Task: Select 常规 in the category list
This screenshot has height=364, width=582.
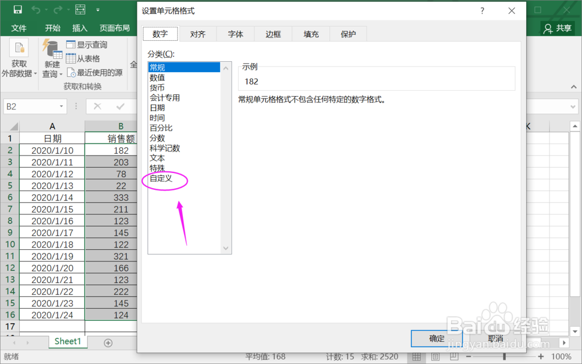Action: pos(184,67)
